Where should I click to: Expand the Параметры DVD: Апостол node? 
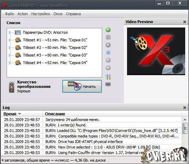(10, 33)
